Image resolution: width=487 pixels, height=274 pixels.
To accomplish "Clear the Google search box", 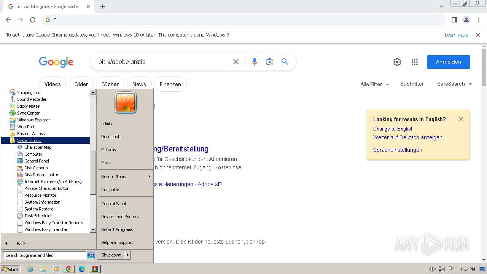I will 236,62.
